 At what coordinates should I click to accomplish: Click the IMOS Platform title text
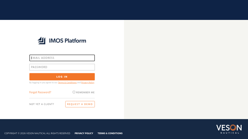pyautogui.click(x=68, y=41)
